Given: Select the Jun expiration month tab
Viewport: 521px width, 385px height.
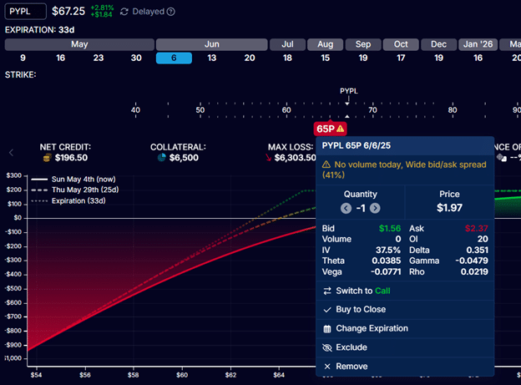Looking at the screenshot, I should coord(212,44).
